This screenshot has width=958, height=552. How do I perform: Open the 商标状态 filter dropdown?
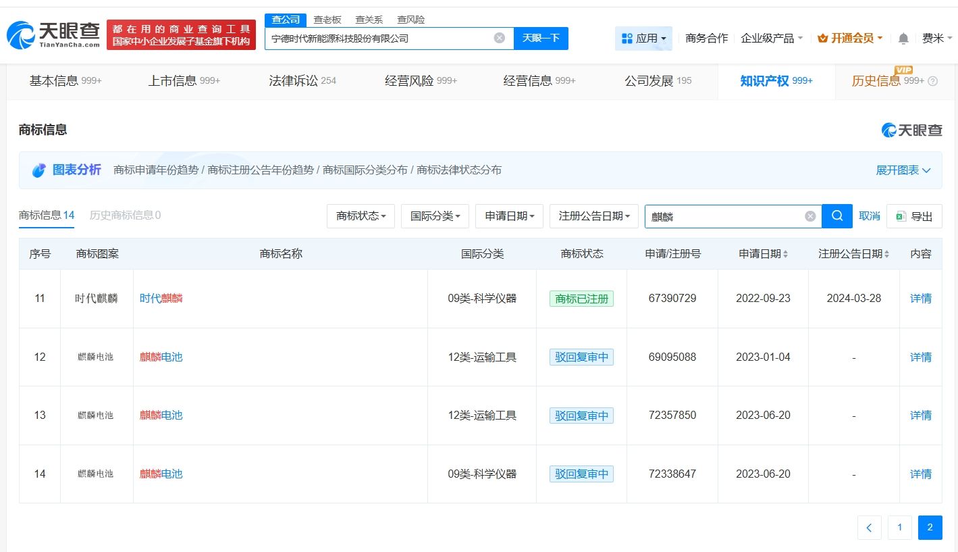point(361,216)
